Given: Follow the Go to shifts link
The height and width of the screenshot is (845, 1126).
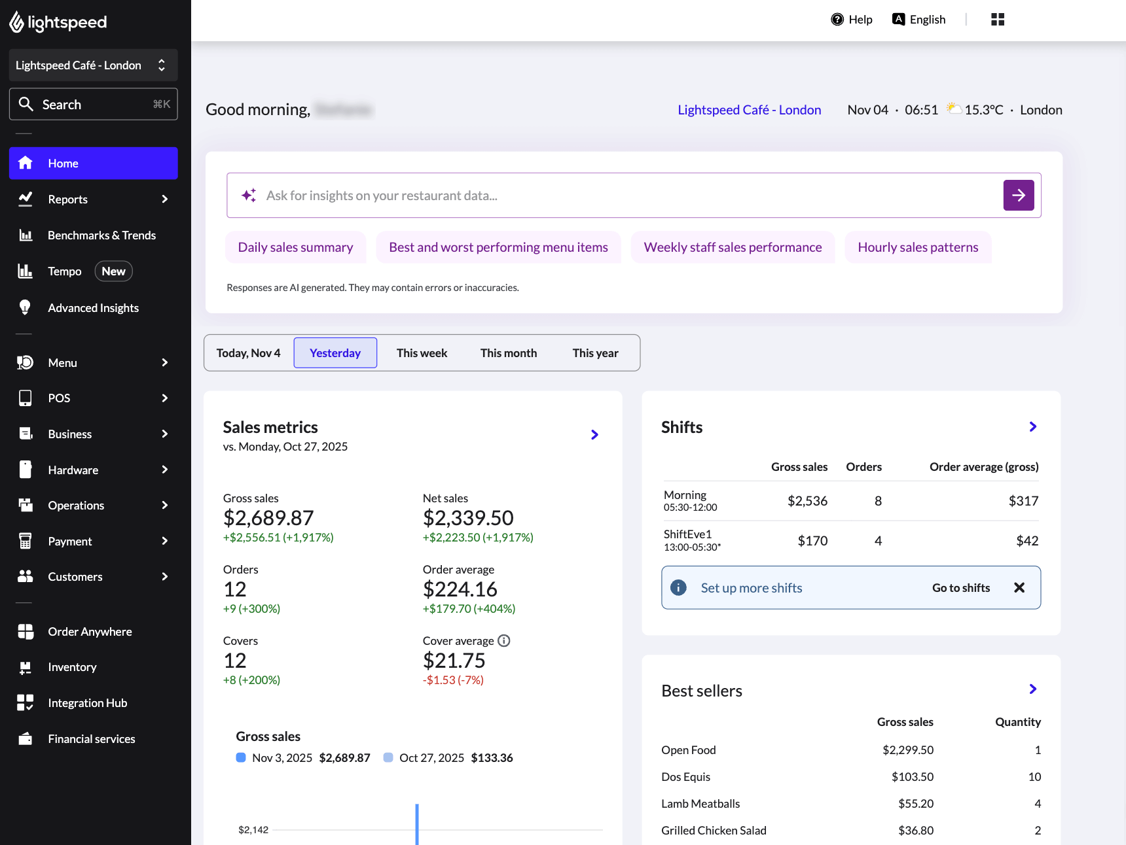Looking at the screenshot, I should [x=960, y=587].
